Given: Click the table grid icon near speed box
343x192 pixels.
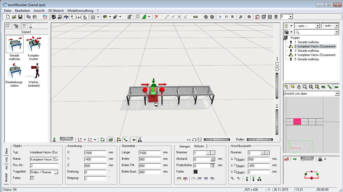Looking at the screenshot, I should tap(270, 17).
